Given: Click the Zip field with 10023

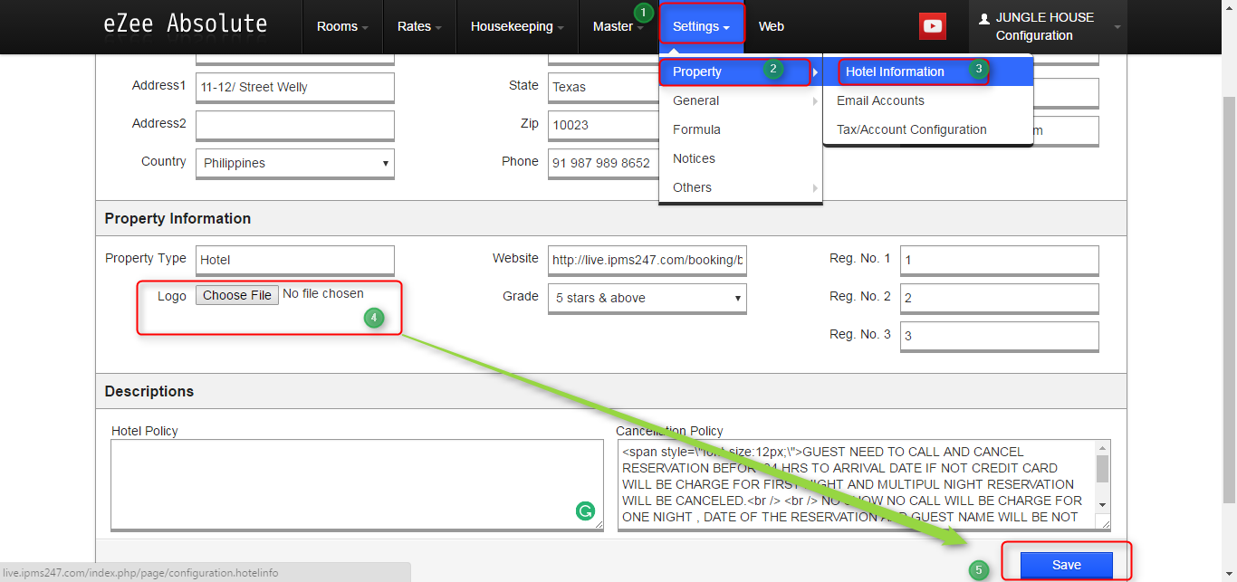Looking at the screenshot, I should 604,125.
